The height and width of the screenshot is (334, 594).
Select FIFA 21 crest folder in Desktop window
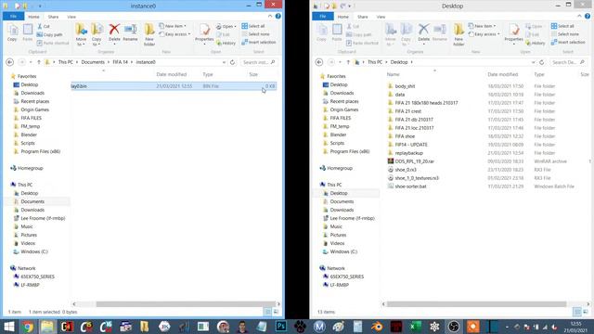pos(408,111)
